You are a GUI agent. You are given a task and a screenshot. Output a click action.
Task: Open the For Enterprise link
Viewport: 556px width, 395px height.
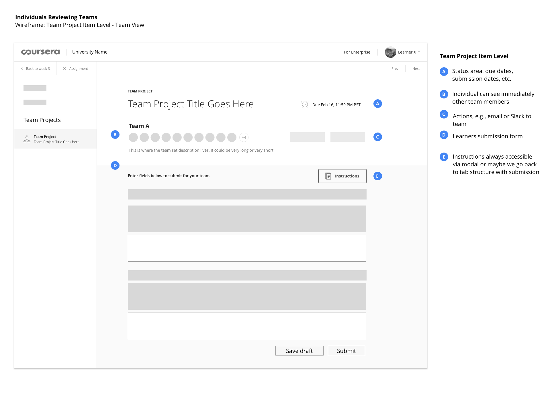tap(357, 52)
